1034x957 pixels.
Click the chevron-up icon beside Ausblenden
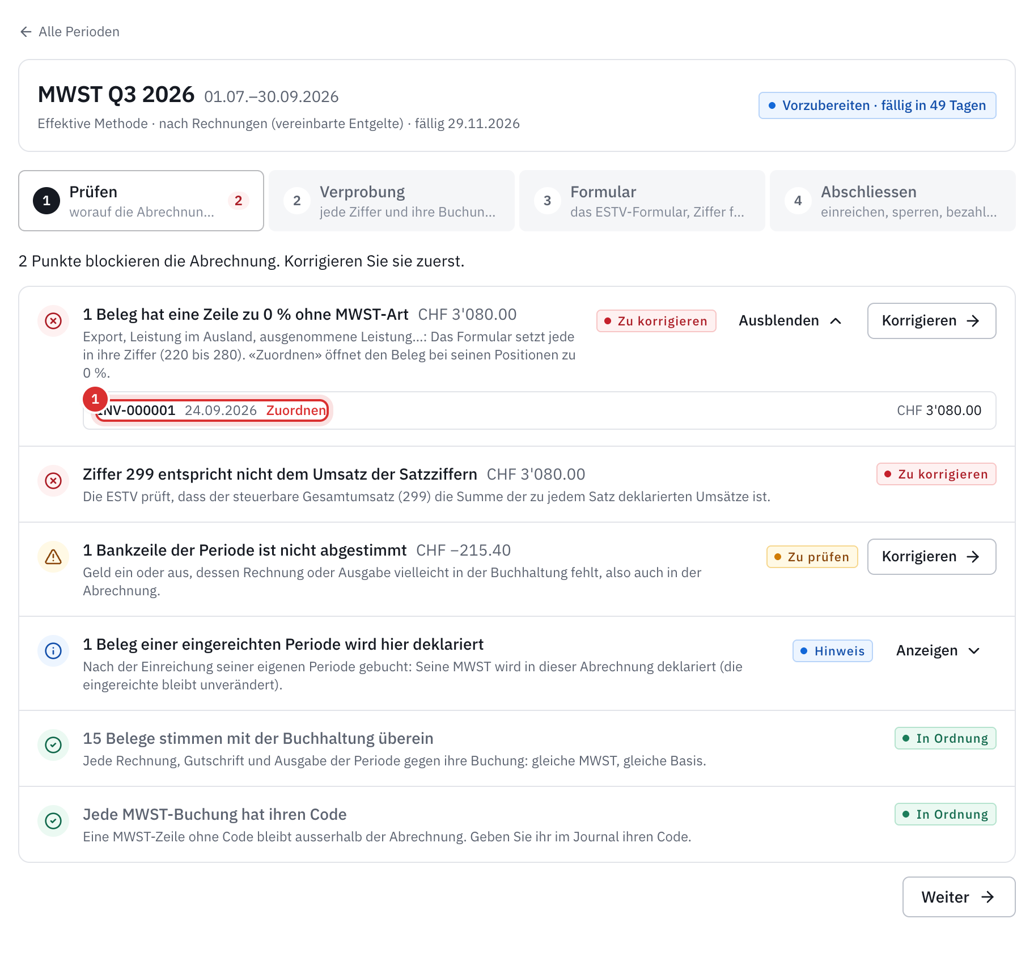(836, 321)
